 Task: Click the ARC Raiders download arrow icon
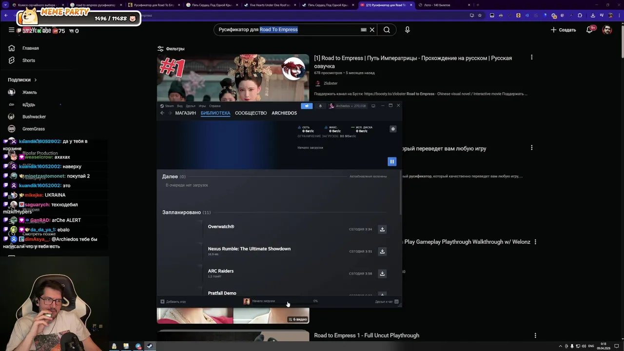pyautogui.click(x=382, y=273)
